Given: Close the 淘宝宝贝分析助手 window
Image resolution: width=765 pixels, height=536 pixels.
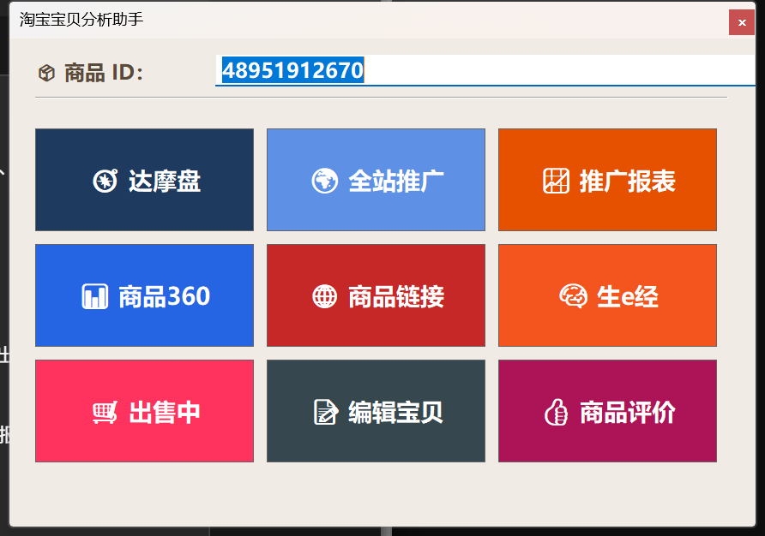Looking at the screenshot, I should point(742,22).
